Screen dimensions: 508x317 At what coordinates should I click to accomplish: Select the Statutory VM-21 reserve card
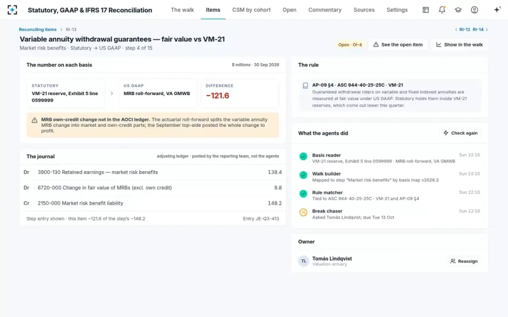66,93
